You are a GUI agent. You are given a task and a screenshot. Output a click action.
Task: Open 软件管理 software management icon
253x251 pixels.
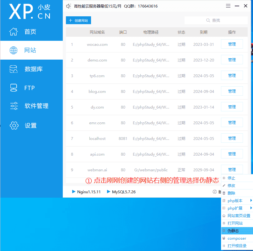click(14, 106)
